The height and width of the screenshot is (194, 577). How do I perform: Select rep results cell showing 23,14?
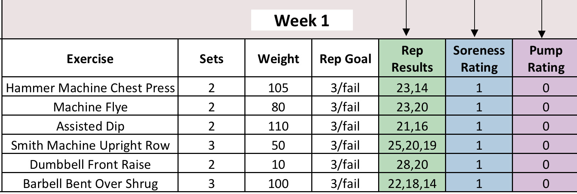[x=412, y=88]
